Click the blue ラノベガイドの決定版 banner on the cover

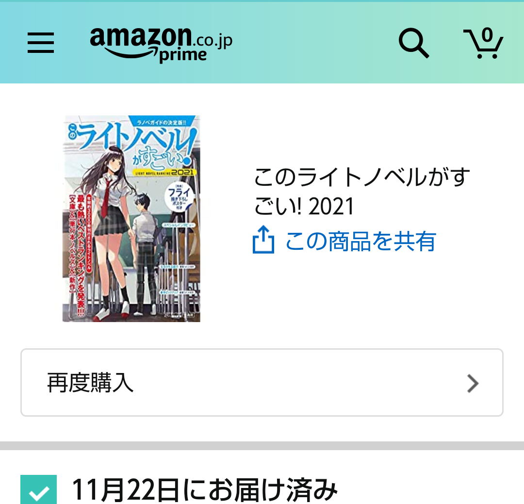(162, 122)
